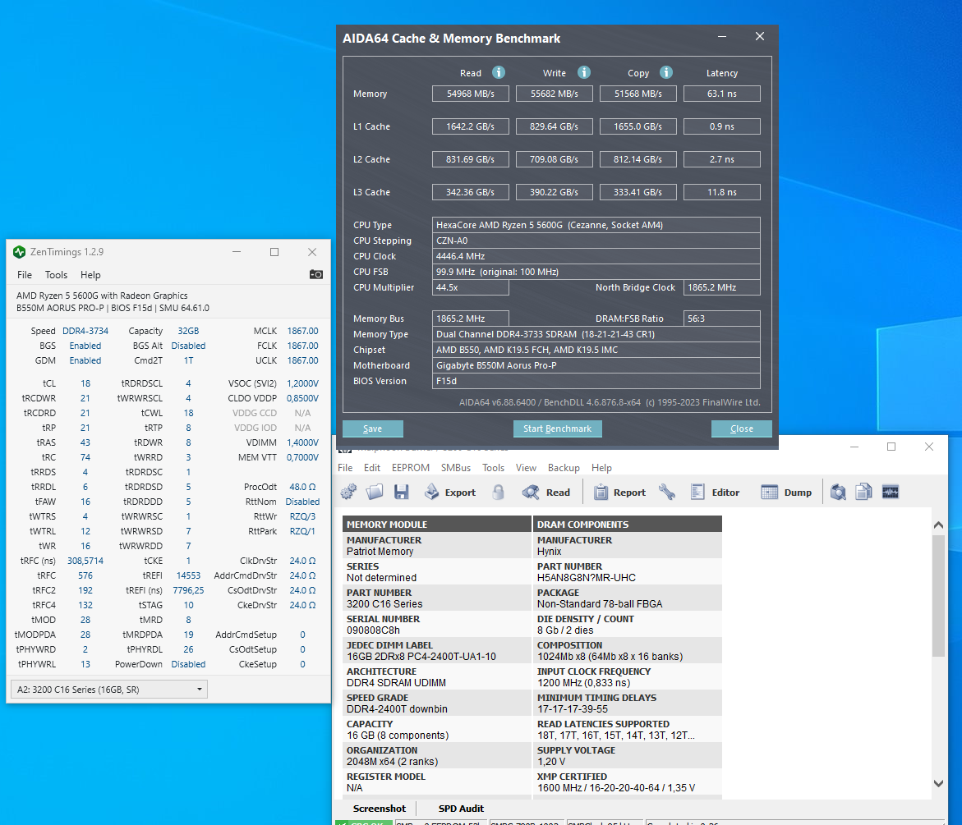This screenshot has width=962, height=825.
Task: Click the padlock icon in Thaiphoon toolbar
Action: tap(498, 493)
